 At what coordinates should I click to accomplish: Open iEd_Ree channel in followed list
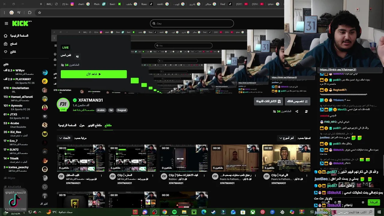click(x=25, y=134)
